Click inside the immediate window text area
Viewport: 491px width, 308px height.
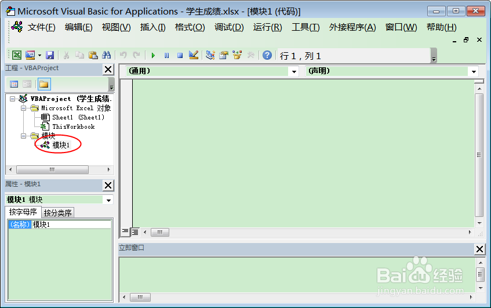tap(297, 275)
